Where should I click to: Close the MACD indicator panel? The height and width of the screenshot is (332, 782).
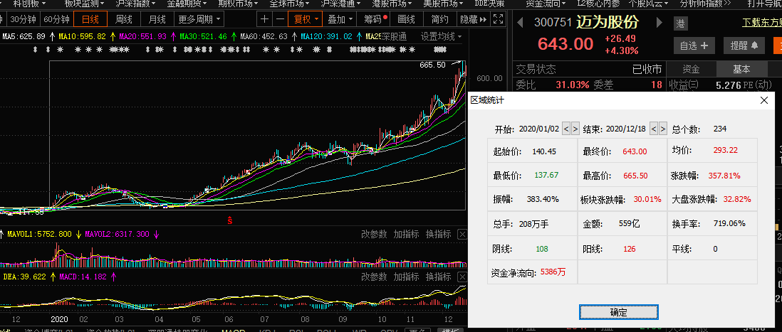click(x=462, y=277)
